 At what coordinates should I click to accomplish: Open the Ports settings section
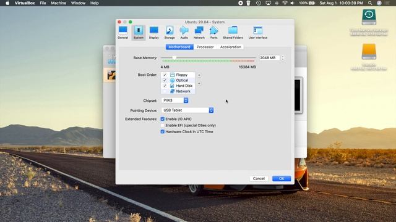[213, 33]
